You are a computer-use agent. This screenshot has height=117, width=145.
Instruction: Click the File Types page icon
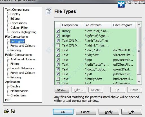pyautogui.click(x=48, y=11)
